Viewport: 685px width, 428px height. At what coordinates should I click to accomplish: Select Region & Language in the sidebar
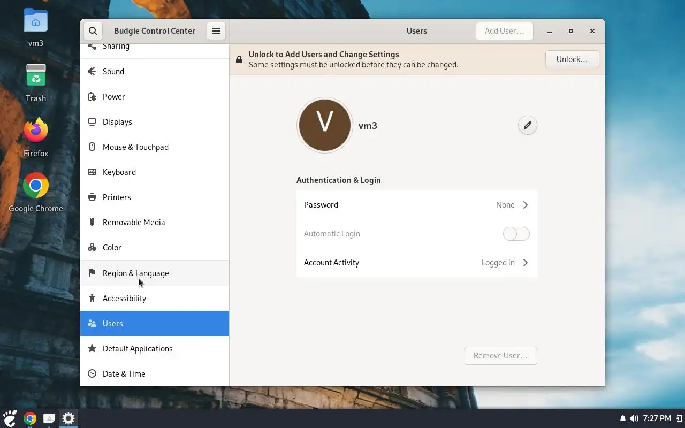click(x=155, y=273)
